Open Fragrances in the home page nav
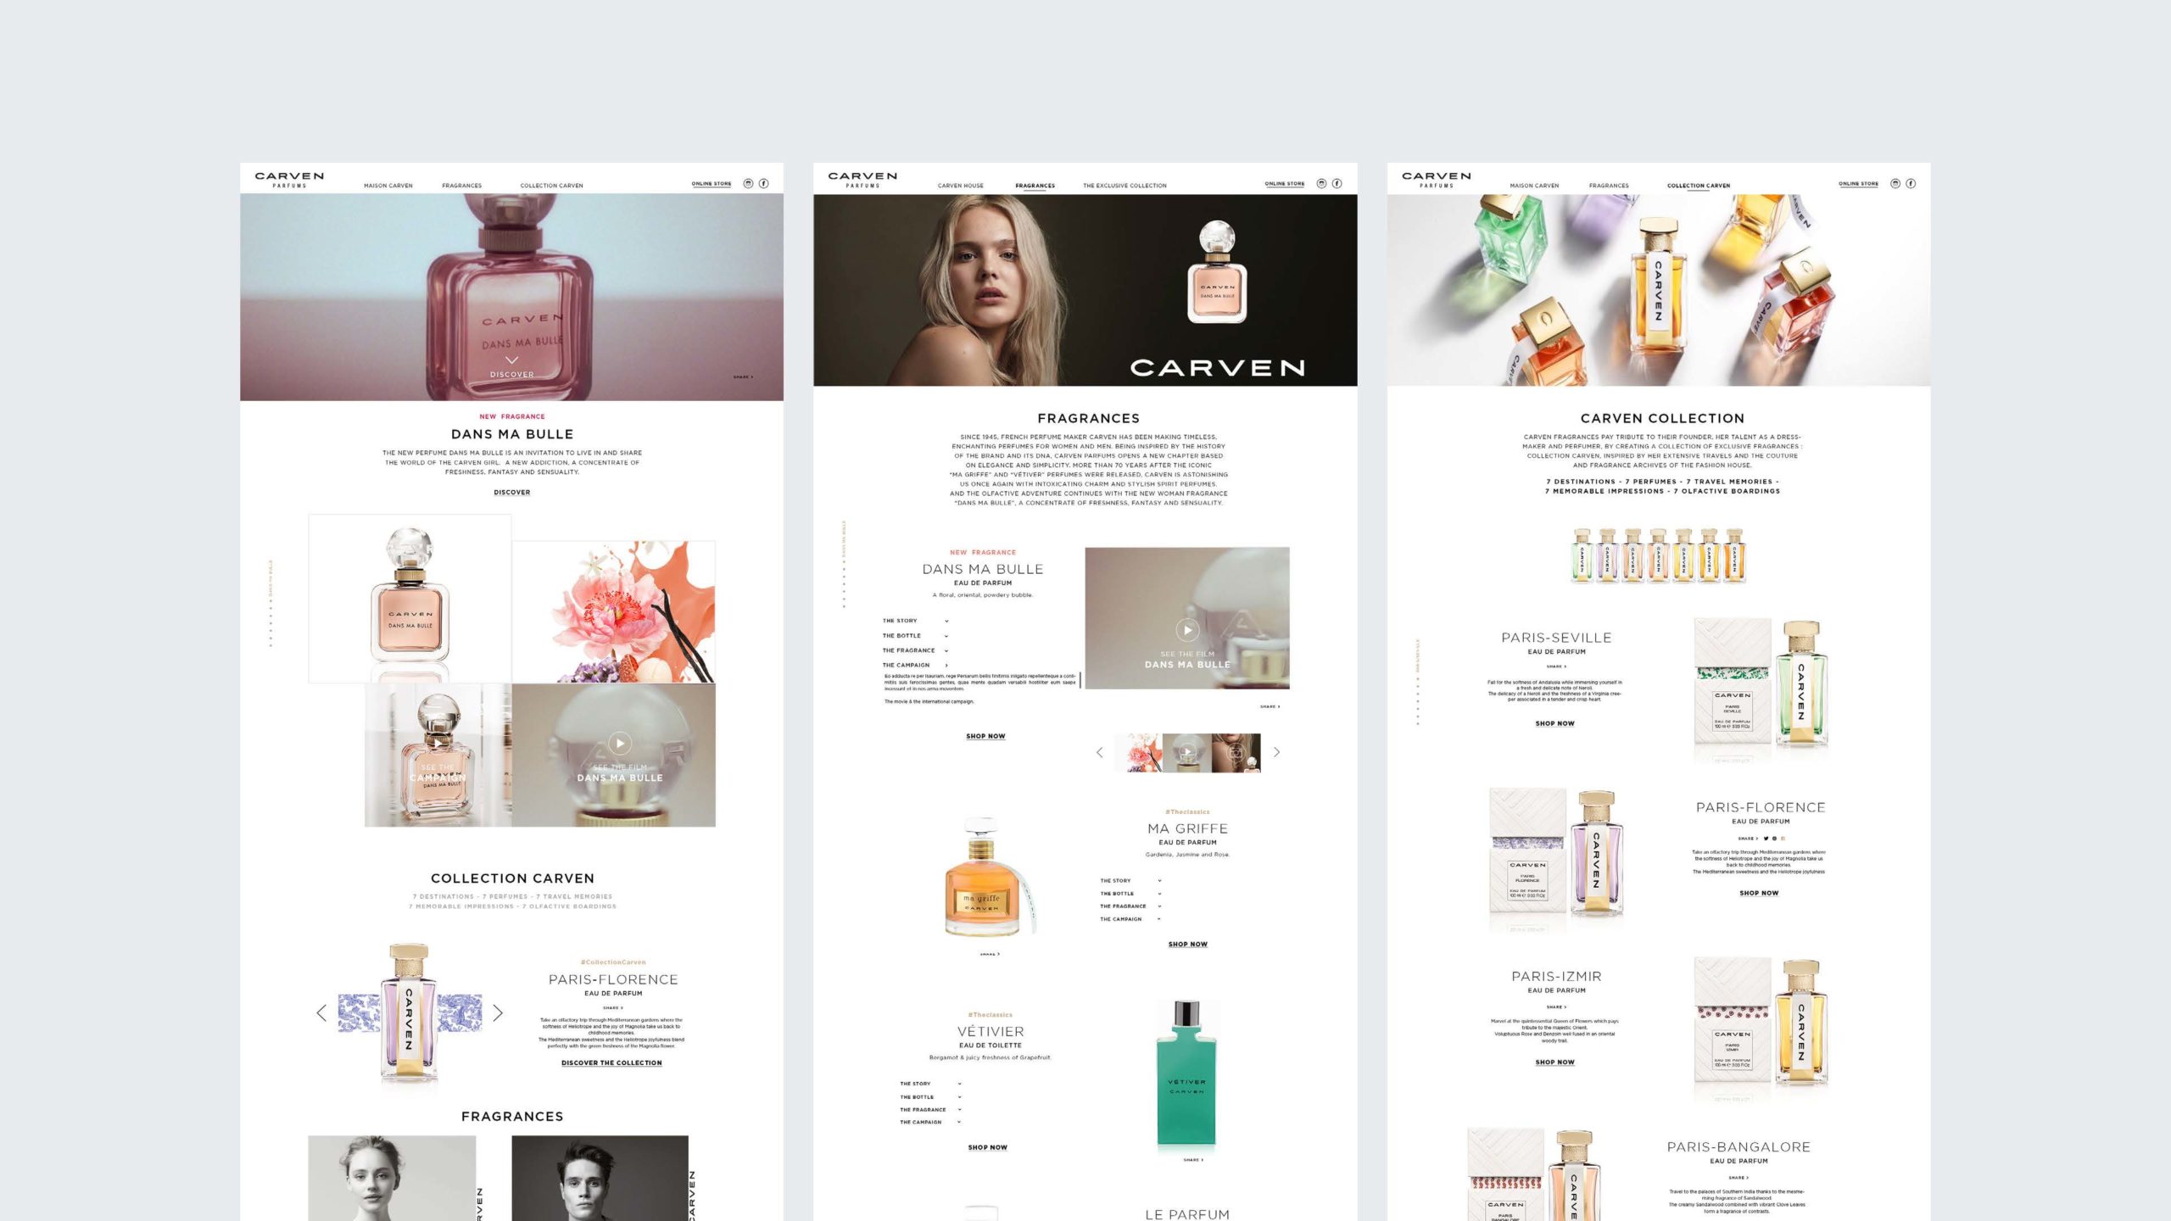Screen dimensions: 2171x1221 click(461, 186)
